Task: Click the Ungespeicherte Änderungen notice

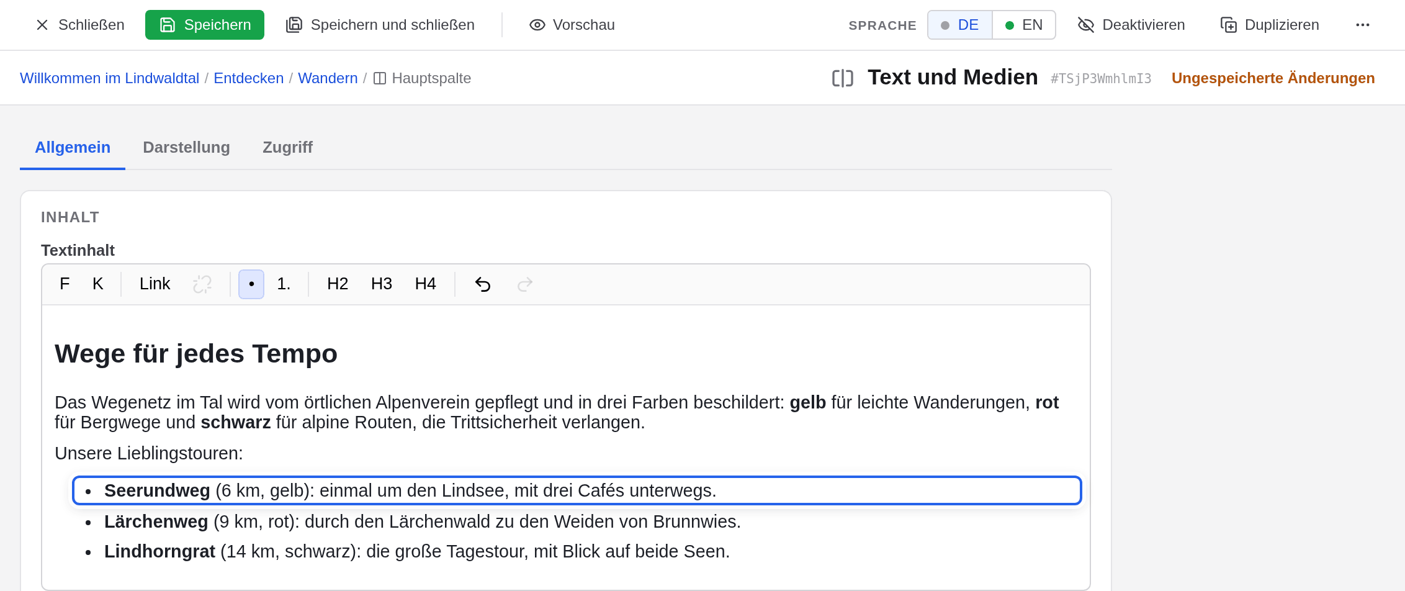Action: (x=1273, y=78)
